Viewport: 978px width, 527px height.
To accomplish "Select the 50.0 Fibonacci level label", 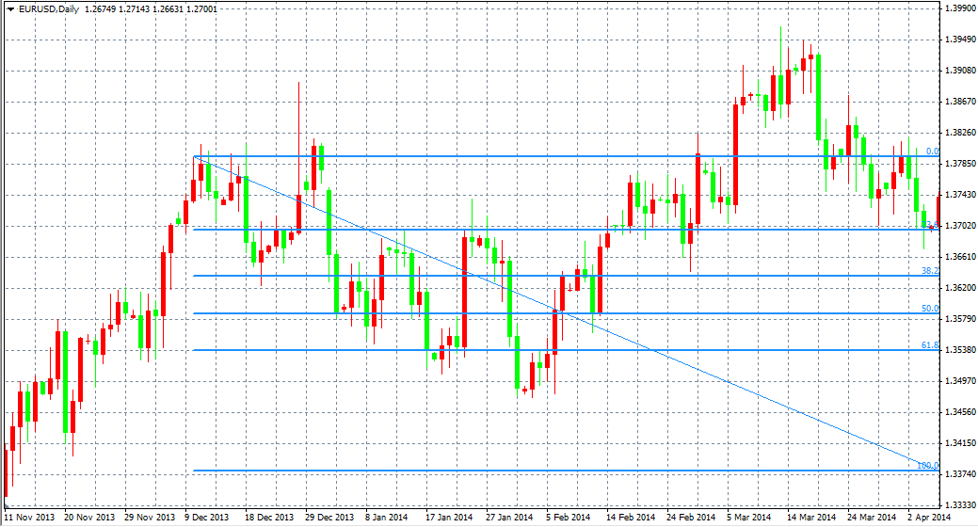I will [x=930, y=308].
